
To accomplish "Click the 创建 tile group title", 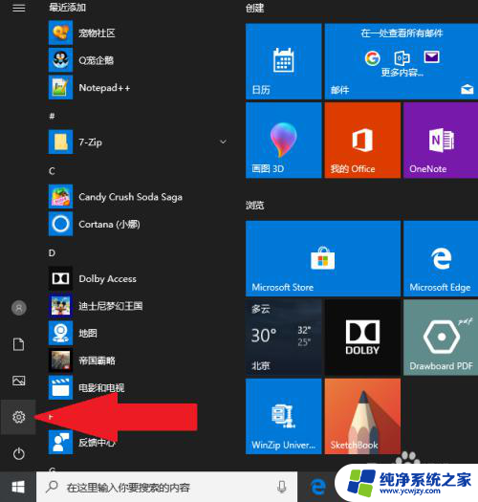I will point(255,8).
